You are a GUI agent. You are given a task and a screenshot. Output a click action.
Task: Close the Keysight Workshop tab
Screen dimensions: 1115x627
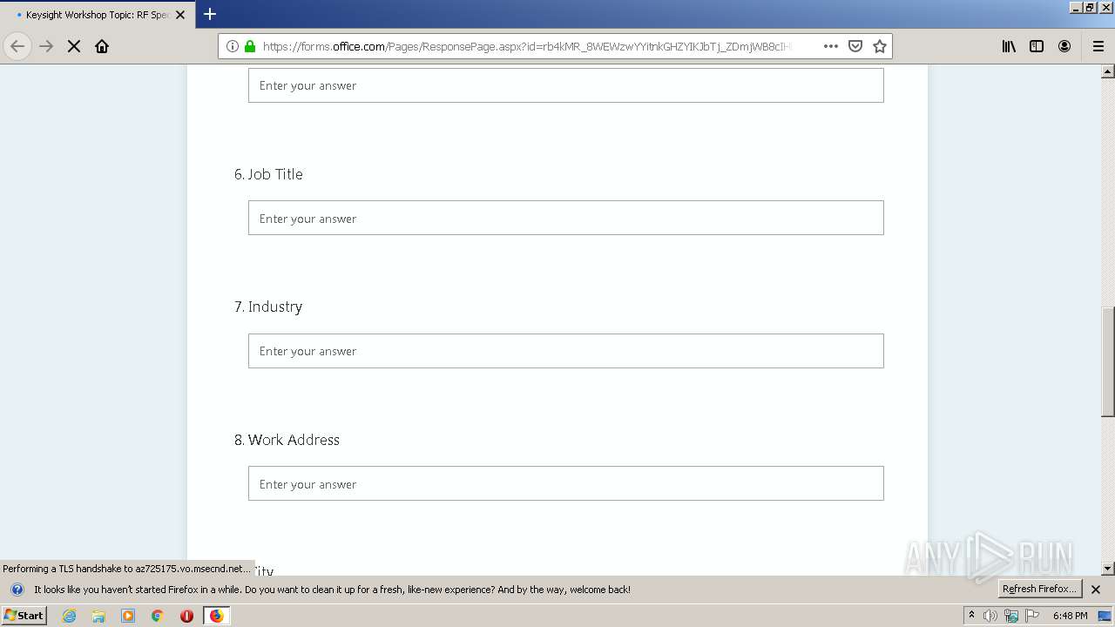tap(180, 15)
